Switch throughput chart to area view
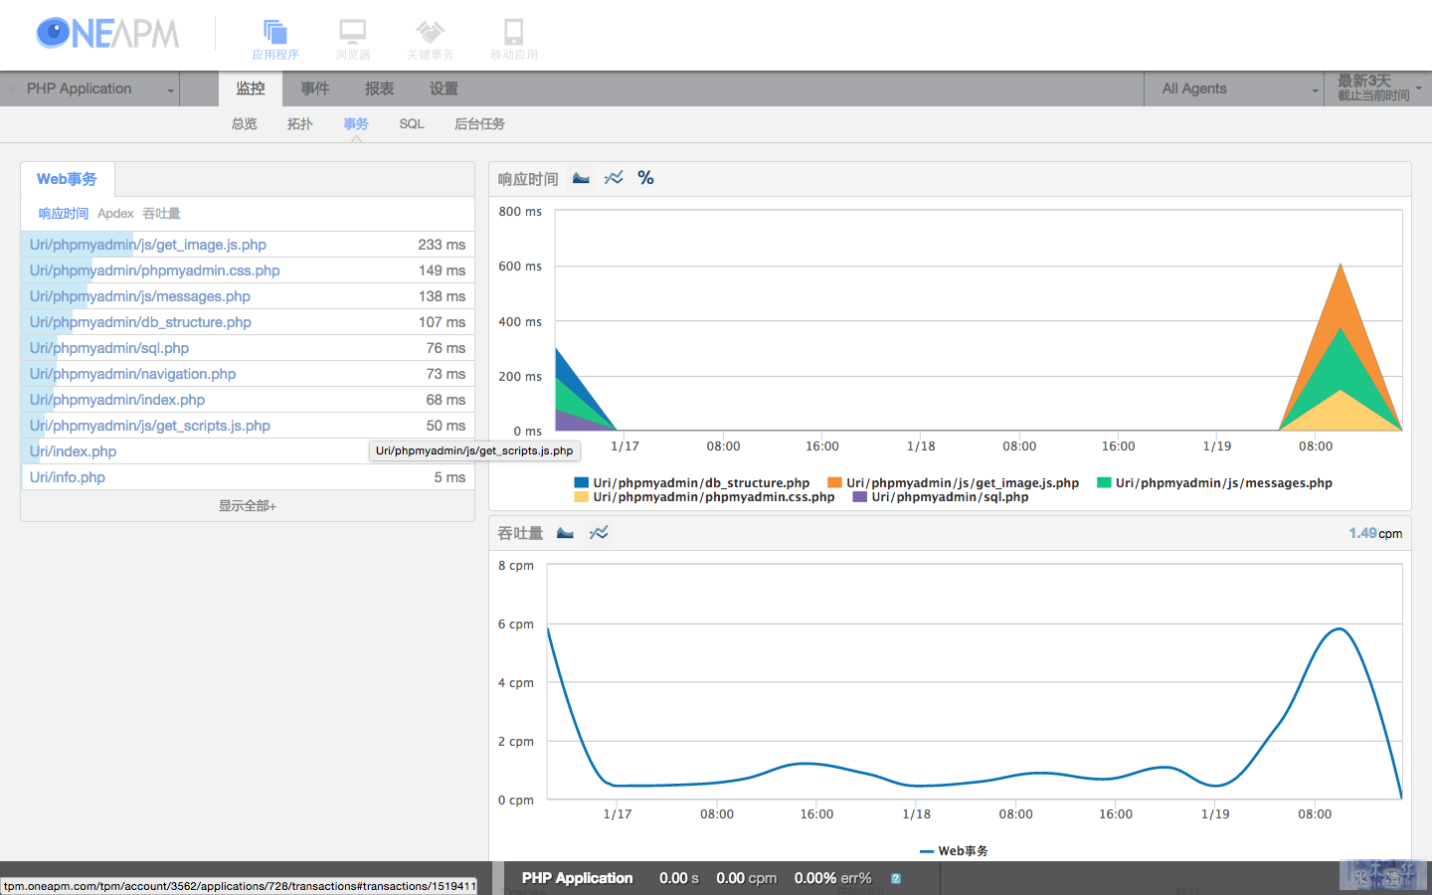 tap(565, 533)
